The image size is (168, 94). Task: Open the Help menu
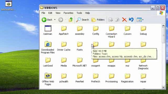pyautogui.click(x=87, y=13)
